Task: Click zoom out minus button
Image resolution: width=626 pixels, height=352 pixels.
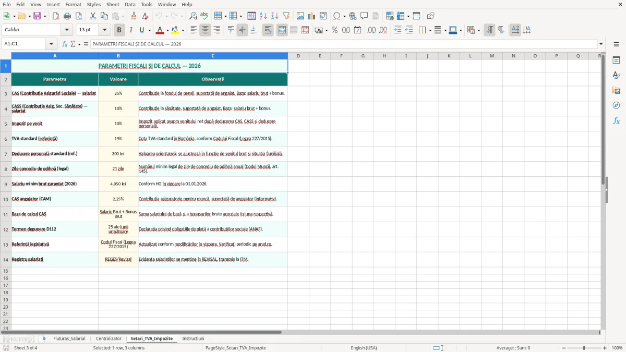Action: [563, 348]
